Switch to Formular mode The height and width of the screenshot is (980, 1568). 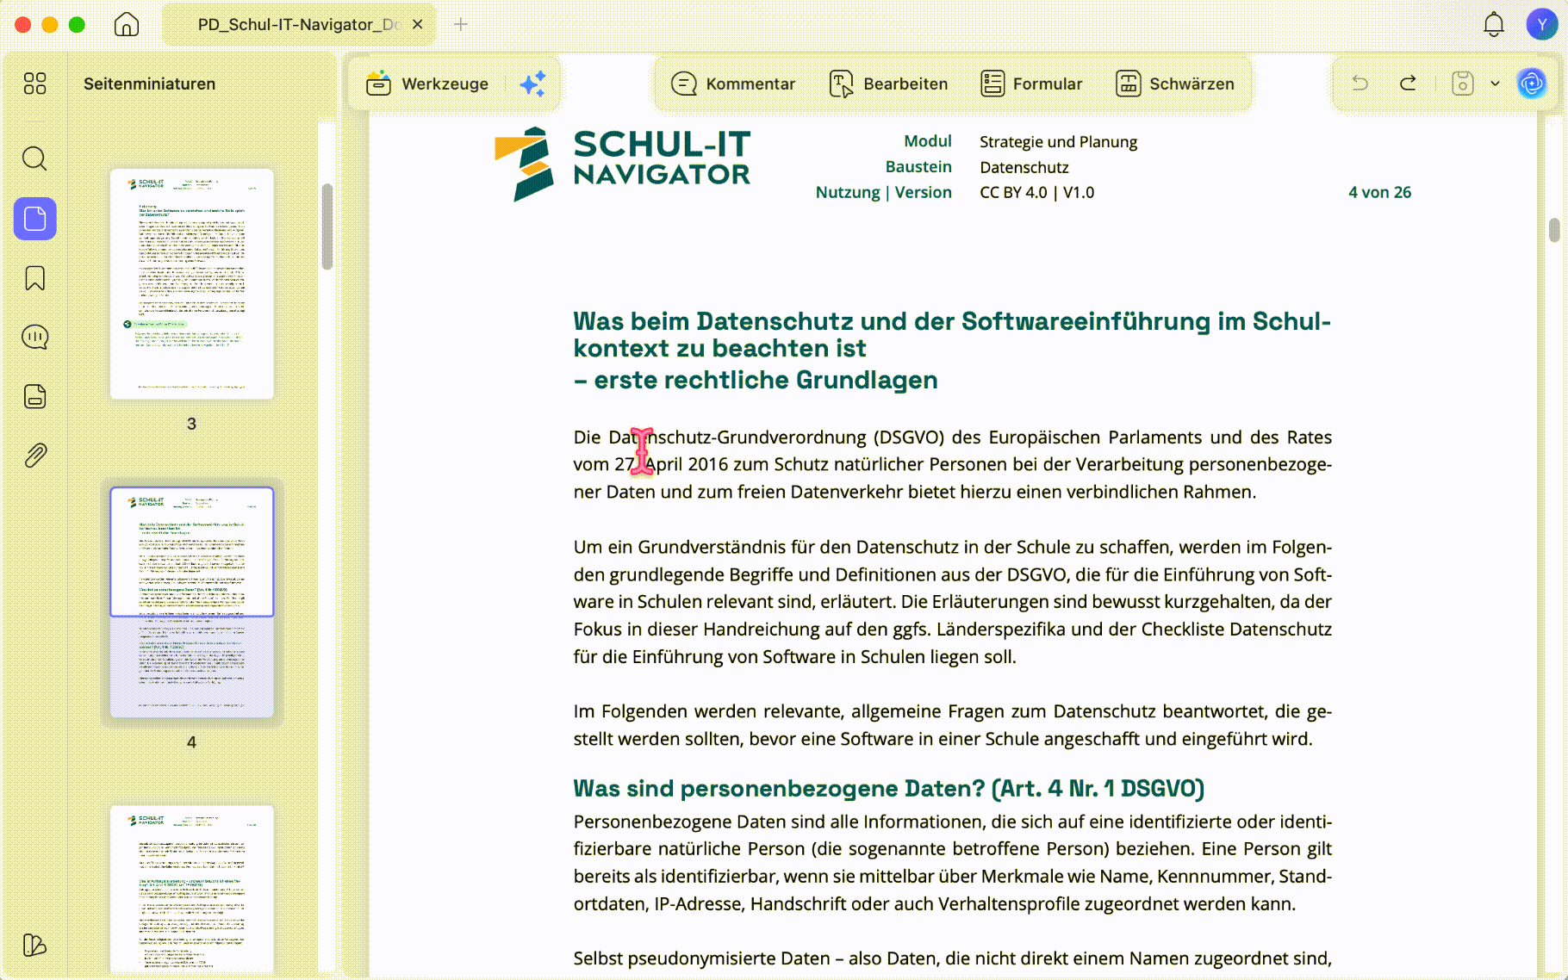1031,84
